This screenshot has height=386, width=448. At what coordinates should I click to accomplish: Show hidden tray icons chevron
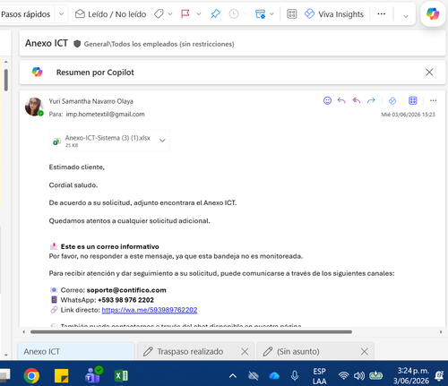pos(233,376)
